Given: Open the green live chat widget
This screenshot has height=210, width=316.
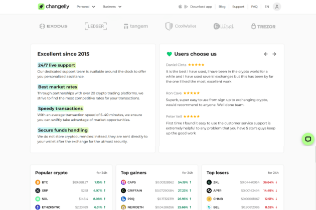Looking at the screenshot, I should (x=308, y=139).
